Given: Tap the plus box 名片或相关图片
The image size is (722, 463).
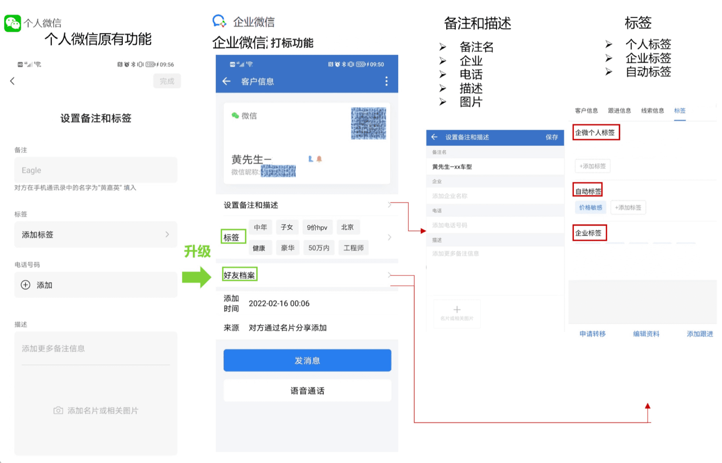Looking at the screenshot, I should coord(457,313).
